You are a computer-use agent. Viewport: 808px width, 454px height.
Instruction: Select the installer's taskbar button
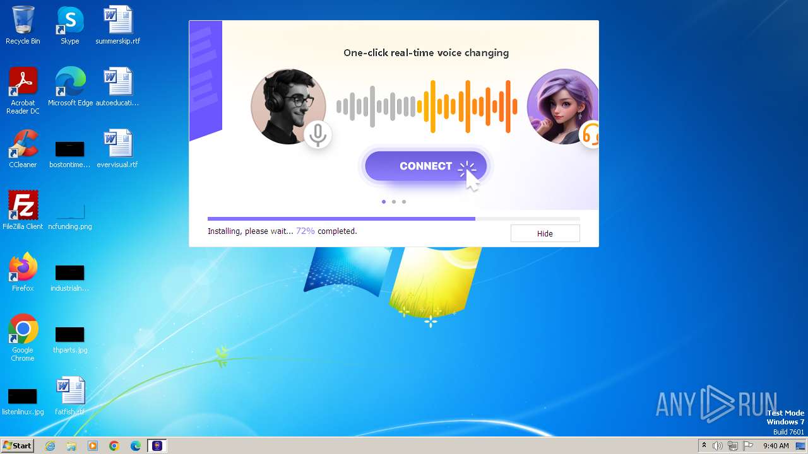click(x=157, y=446)
